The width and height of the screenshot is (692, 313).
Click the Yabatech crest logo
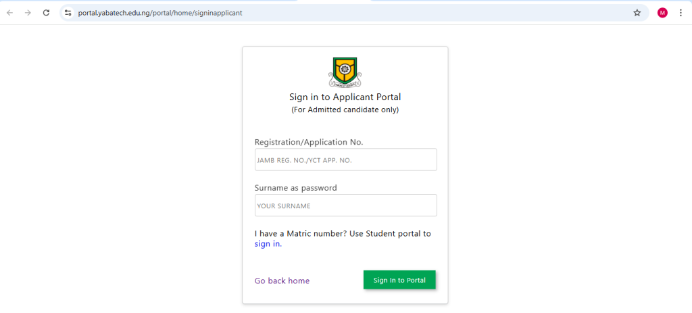pyautogui.click(x=345, y=72)
